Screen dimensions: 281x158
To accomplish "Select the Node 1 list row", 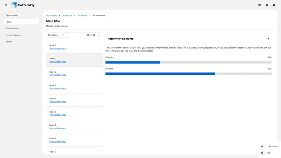I will [x=74, y=47].
